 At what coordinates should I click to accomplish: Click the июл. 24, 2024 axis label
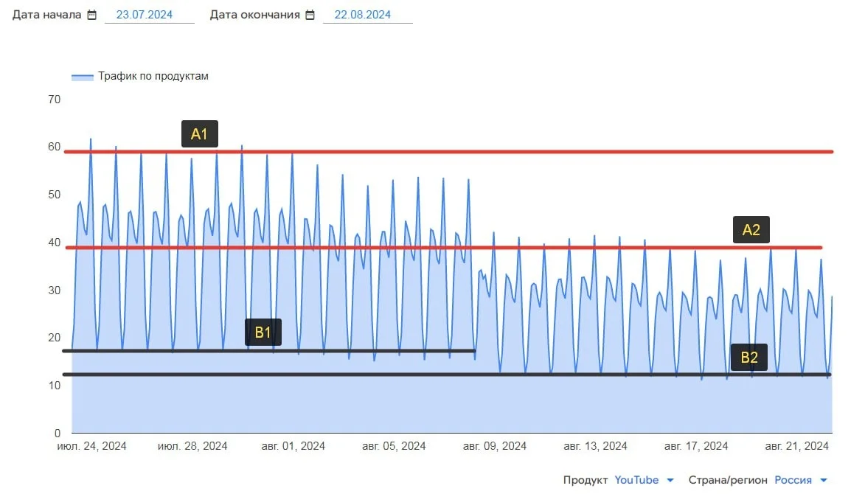click(x=92, y=446)
